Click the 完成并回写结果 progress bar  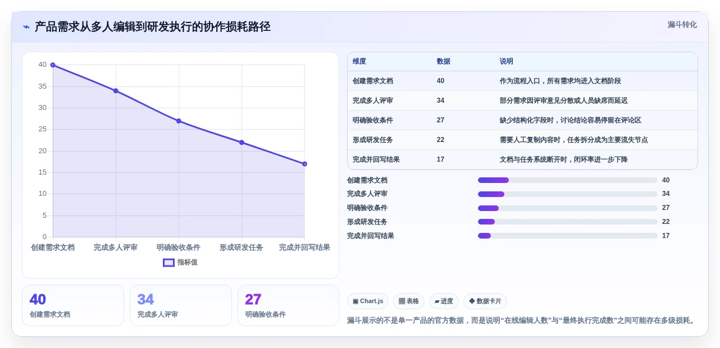tap(568, 236)
